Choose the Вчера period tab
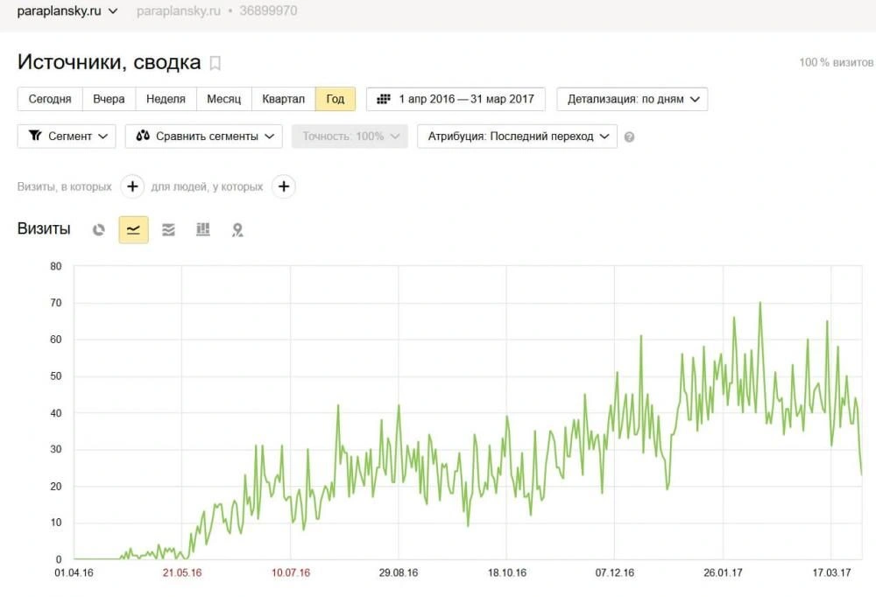 click(x=109, y=99)
